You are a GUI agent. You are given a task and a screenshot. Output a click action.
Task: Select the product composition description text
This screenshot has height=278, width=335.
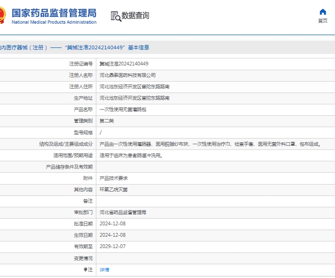click(211, 144)
